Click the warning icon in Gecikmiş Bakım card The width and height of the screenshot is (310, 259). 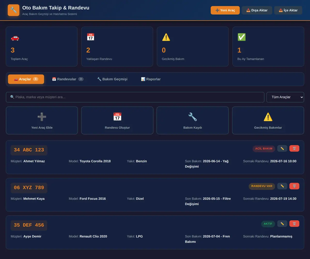coord(166,37)
